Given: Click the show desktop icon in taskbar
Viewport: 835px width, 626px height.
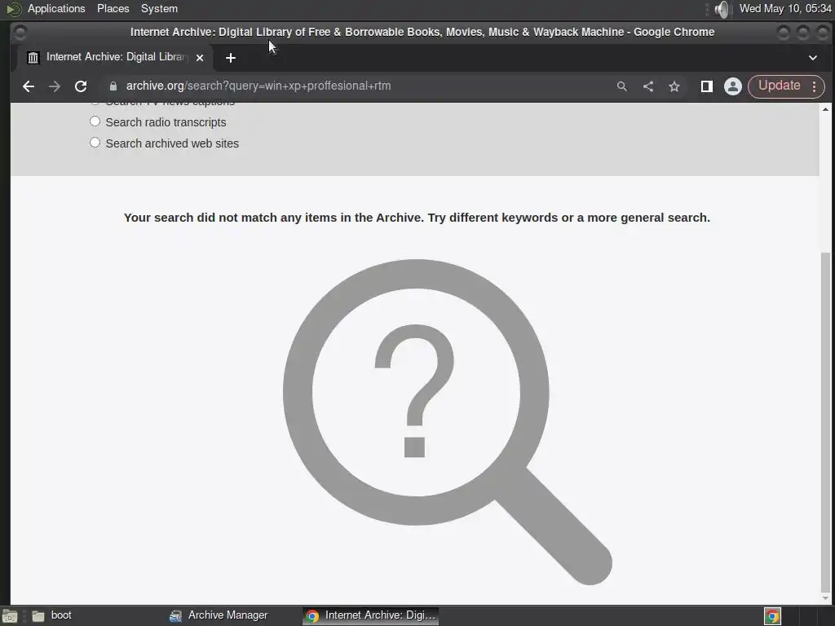Looking at the screenshot, I should click(x=10, y=616).
